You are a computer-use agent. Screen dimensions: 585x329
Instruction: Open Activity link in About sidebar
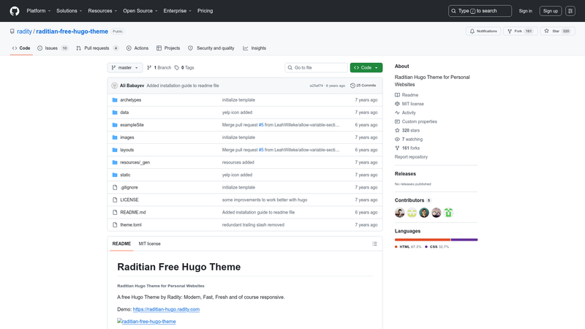click(405, 113)
